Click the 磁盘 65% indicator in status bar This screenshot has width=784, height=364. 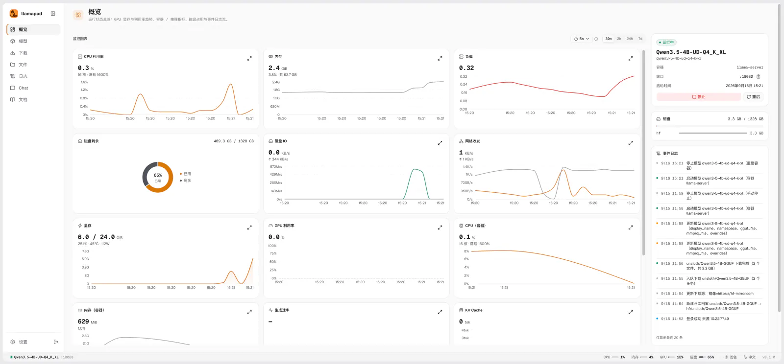702,357
